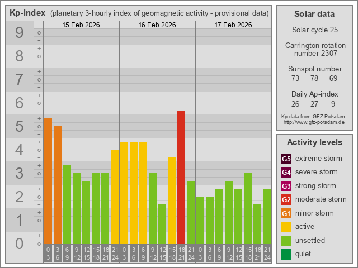Select the 17 Feb 2026 date header
The image size is (358, 268).
[x=233, y=25]
